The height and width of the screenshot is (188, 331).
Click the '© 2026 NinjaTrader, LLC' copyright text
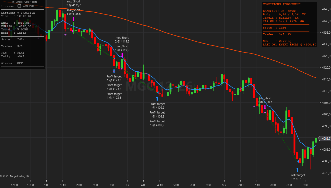click(15, 176)
